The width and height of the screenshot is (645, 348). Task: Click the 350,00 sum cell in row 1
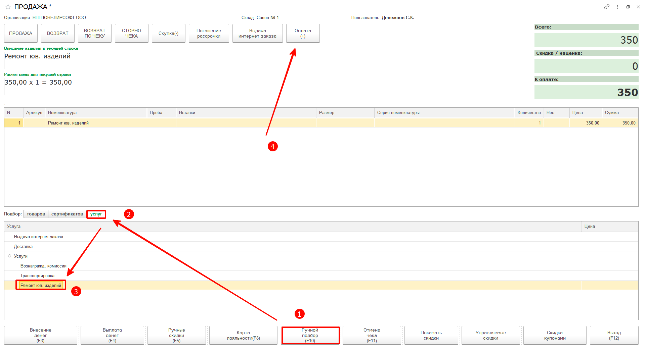coord(620,123)
